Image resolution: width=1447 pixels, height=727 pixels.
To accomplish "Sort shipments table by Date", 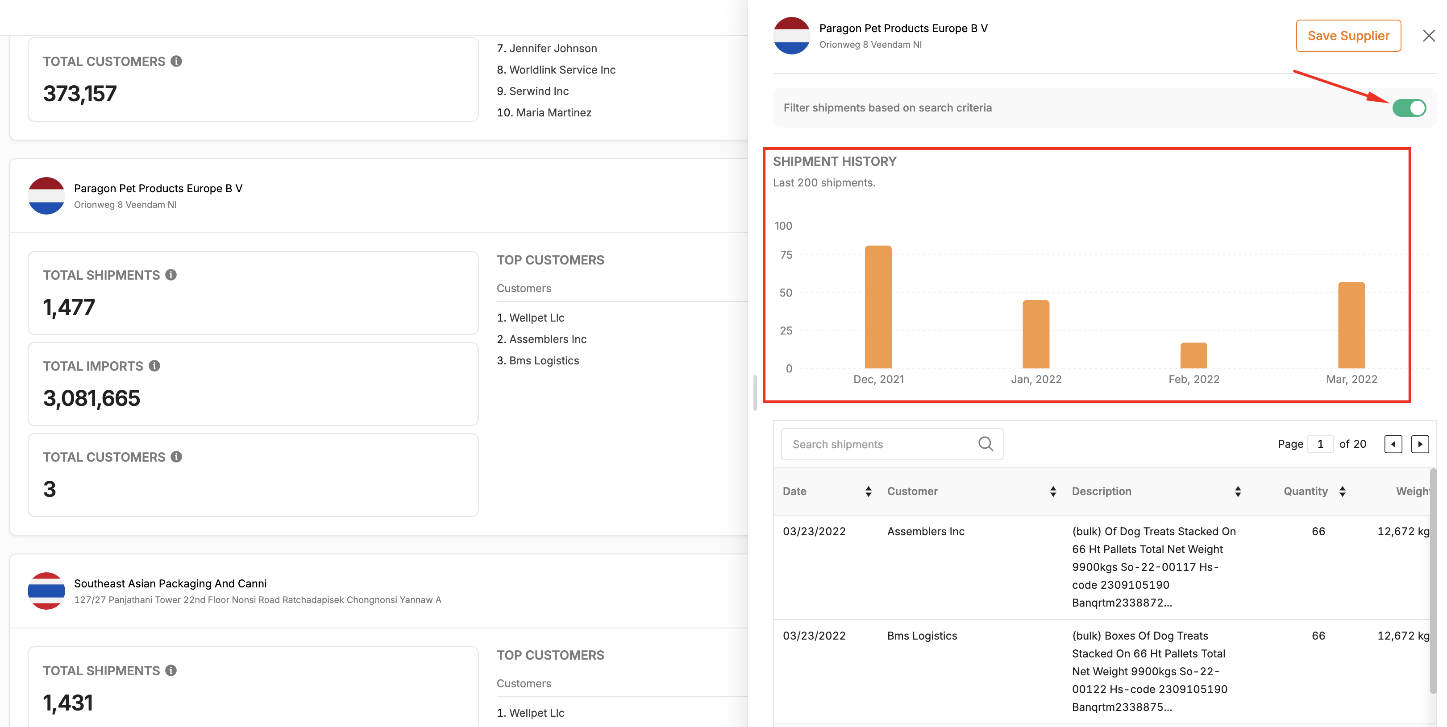I will (869, 491).
